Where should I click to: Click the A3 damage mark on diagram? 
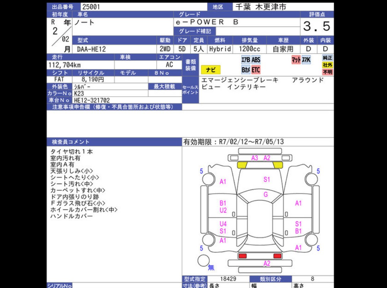click(255, 158)
